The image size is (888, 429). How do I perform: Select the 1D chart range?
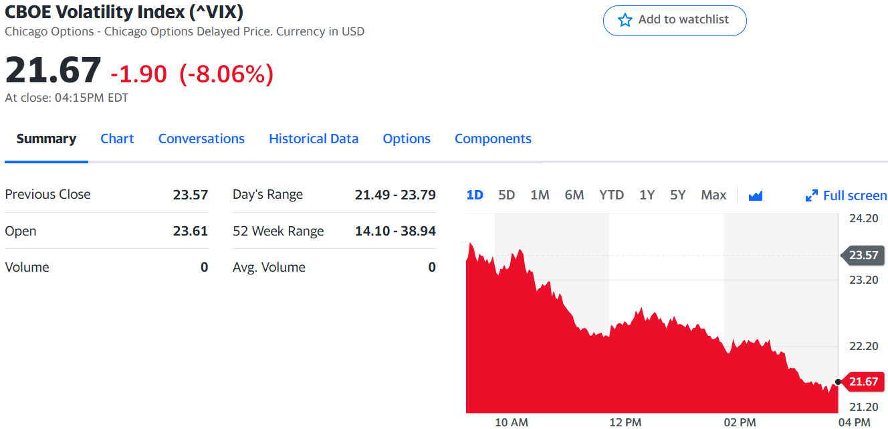475,195
